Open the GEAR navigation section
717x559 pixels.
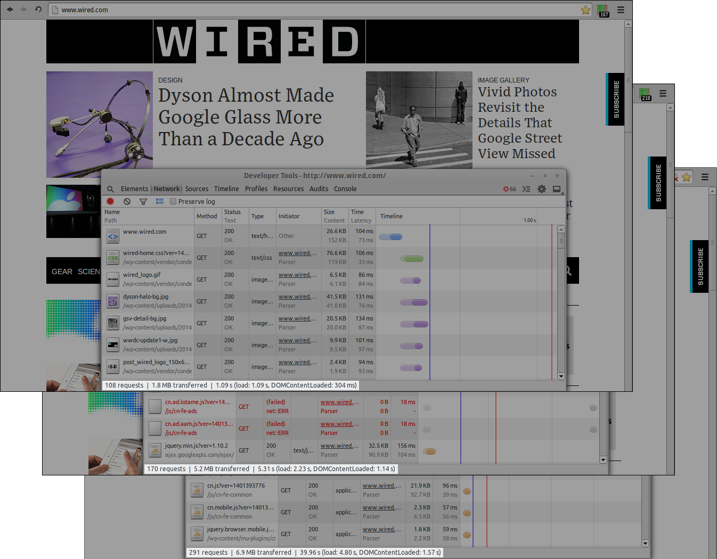pyautogui.click(x=62, y=272)
